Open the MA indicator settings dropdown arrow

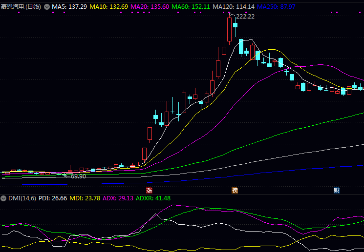point(47,7)
